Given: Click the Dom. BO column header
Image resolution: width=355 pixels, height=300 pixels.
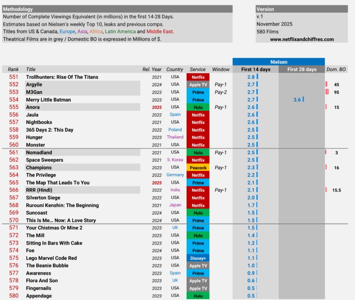Looking at the screenshot, I should [336, 69].
